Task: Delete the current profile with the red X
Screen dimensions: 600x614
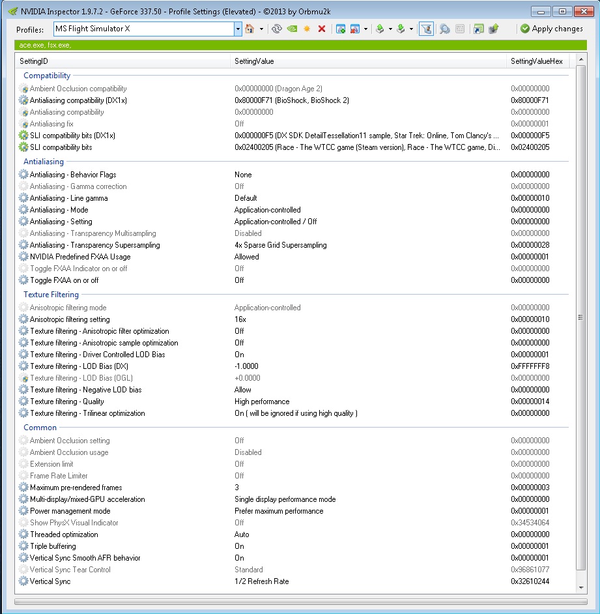Action: [x=322, y=29]
